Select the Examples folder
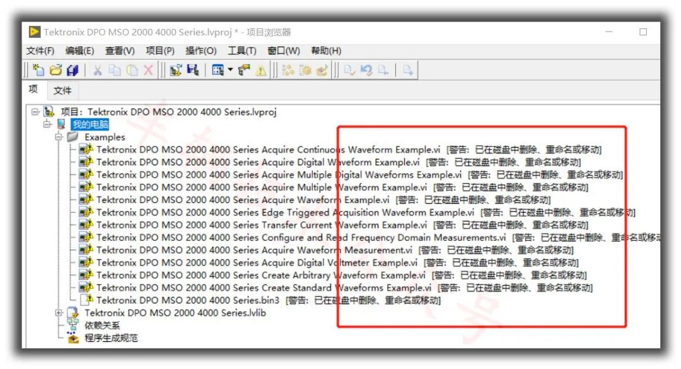681x369 pixels. pos(105,138)
